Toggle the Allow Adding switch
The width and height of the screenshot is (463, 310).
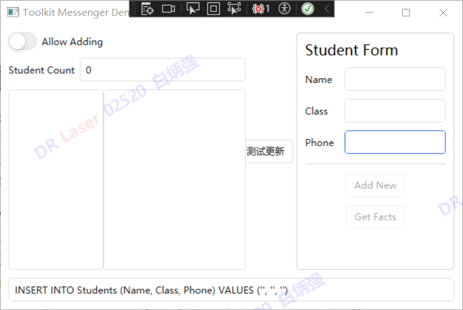click(x=23, y=42)
